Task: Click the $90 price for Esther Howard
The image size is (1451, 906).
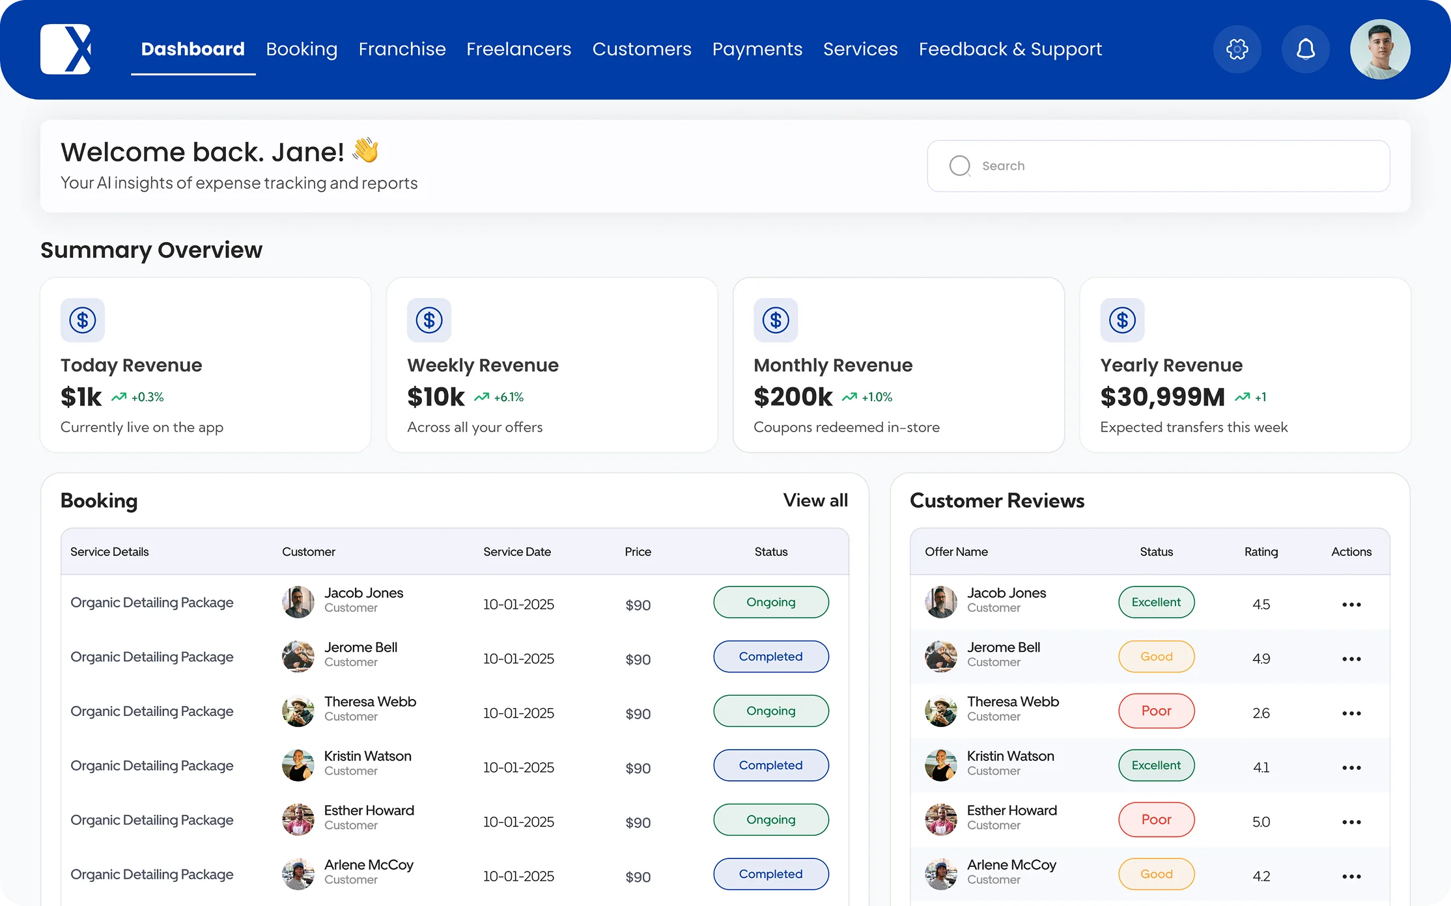Action: (x=638, y=823)
